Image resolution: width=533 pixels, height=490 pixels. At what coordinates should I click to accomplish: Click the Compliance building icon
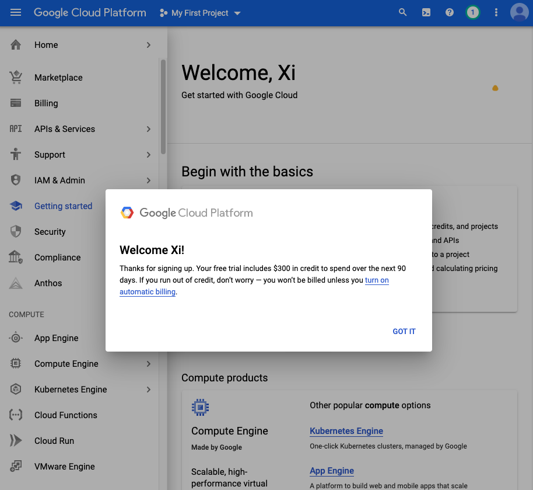point(16,257)
